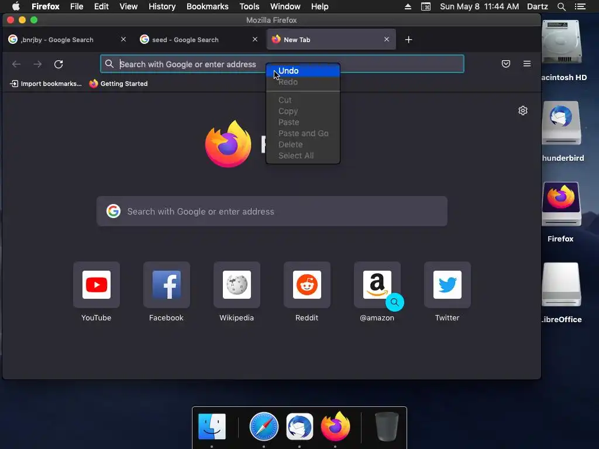Image resolution: width=599 pixels, height=449 pixels.
Task: Open the Facebook shortcut tile
Action: [167, 285]
